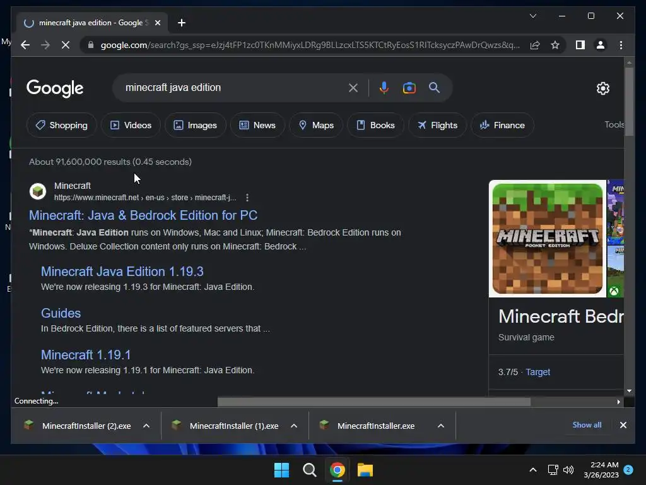Open the Guides sitelink

click(x=61, y=313)
